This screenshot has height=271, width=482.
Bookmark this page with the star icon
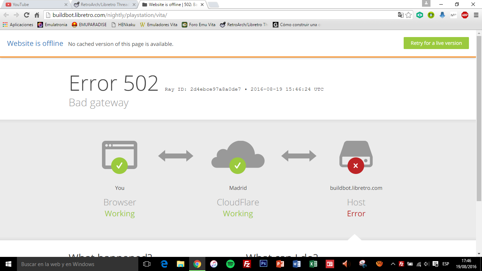tap(409, 15)
